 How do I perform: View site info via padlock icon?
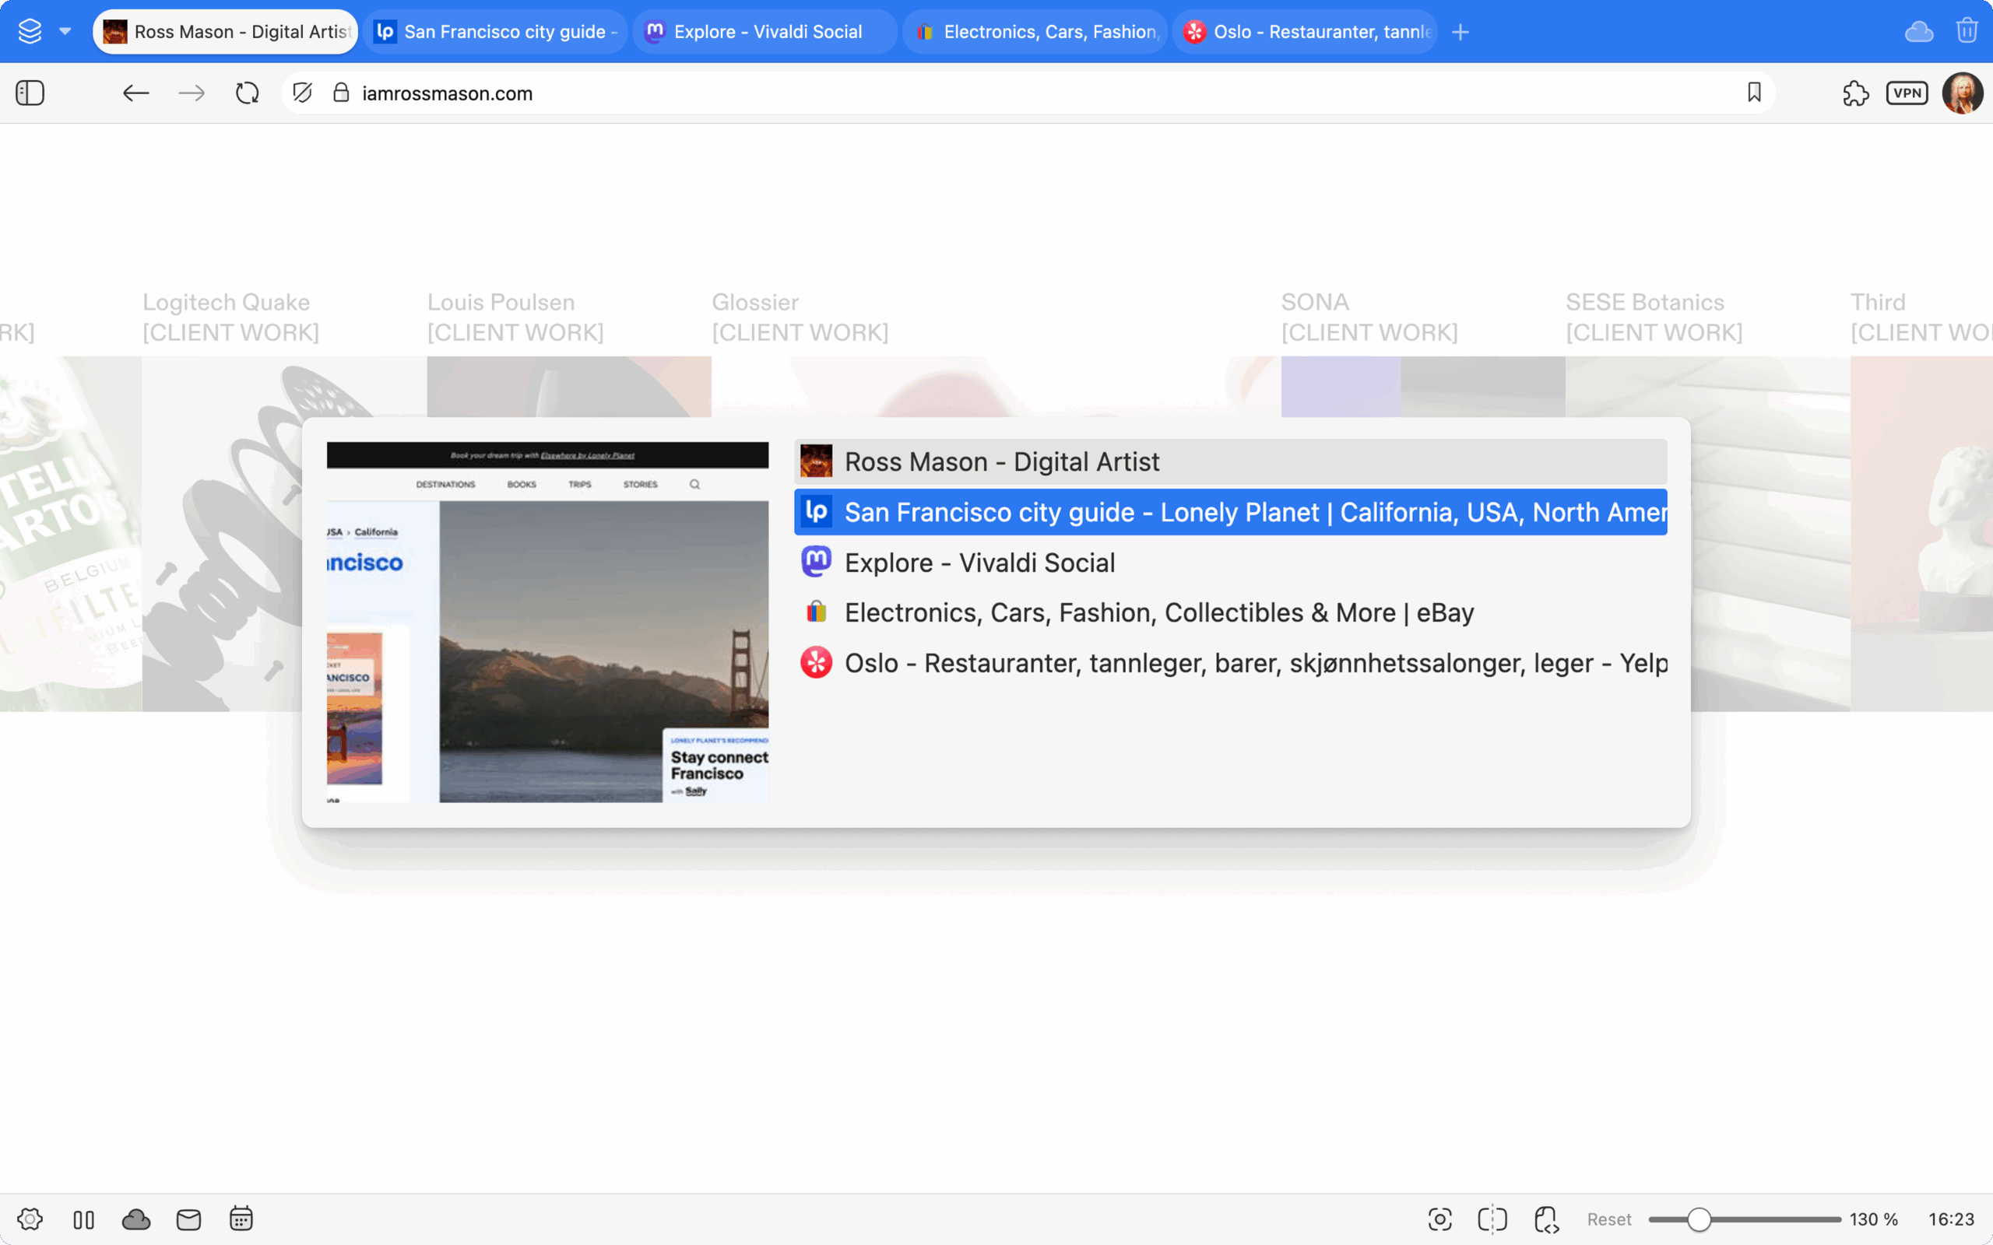click(x=341, y=93)
